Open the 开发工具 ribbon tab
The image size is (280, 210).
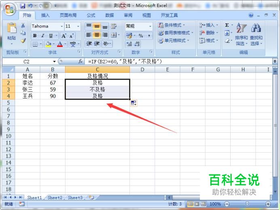169,15
